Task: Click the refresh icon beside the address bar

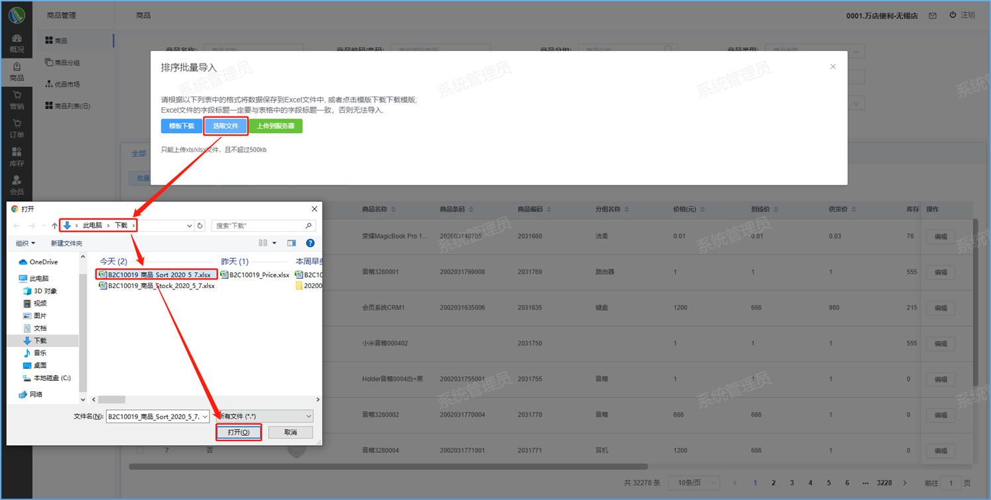Action: 200,226
